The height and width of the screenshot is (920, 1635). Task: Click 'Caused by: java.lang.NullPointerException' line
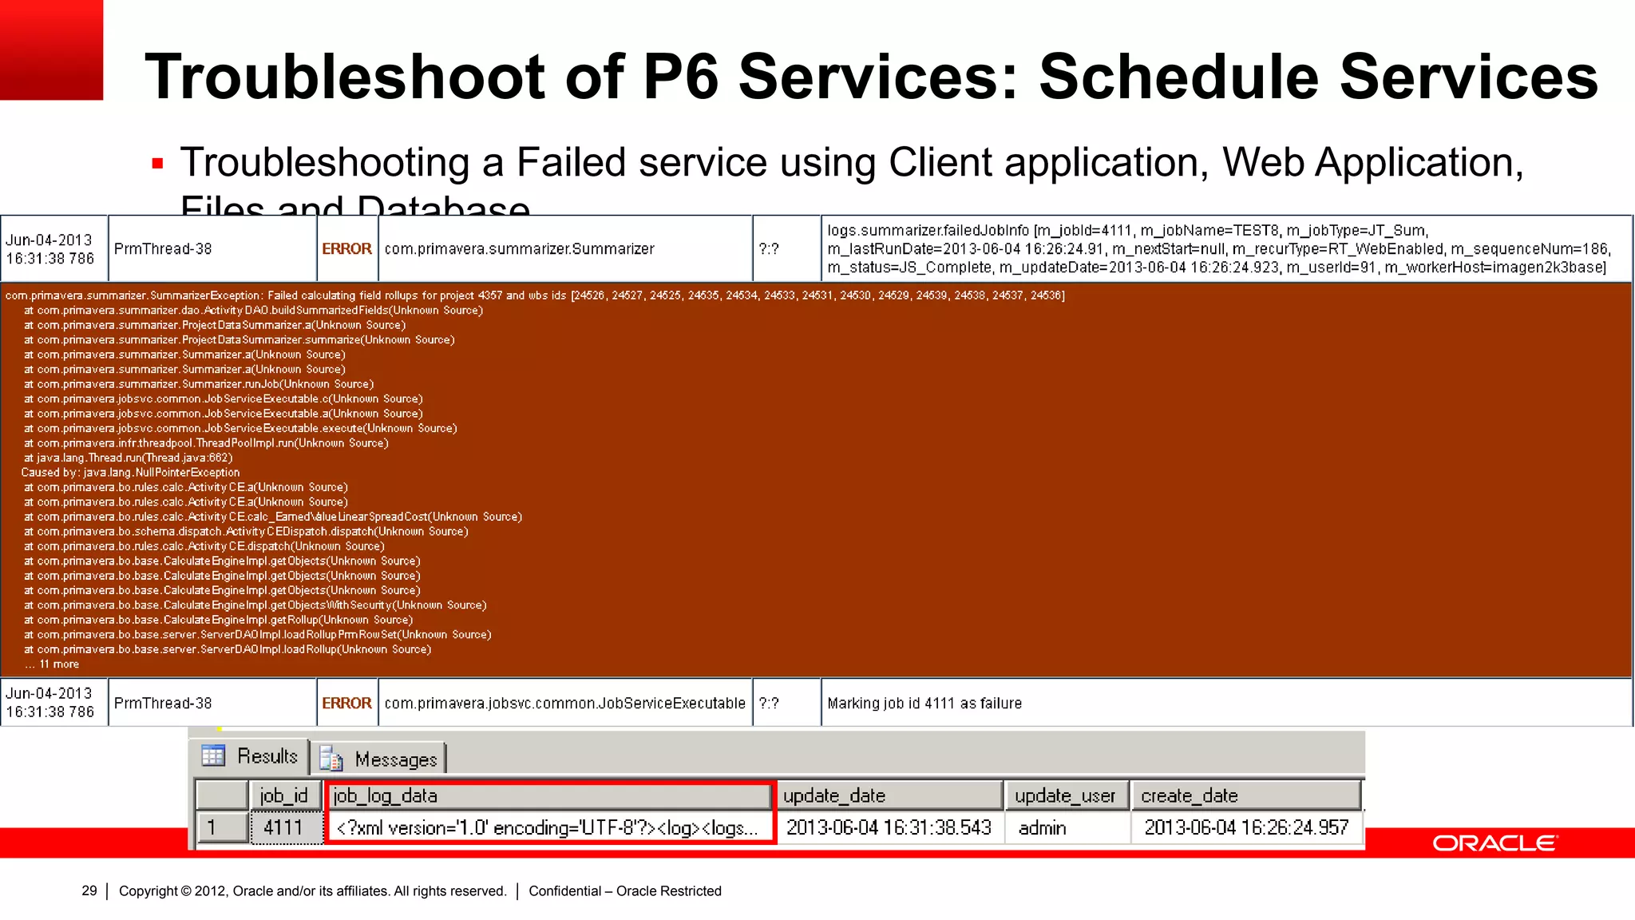(130, 472)
